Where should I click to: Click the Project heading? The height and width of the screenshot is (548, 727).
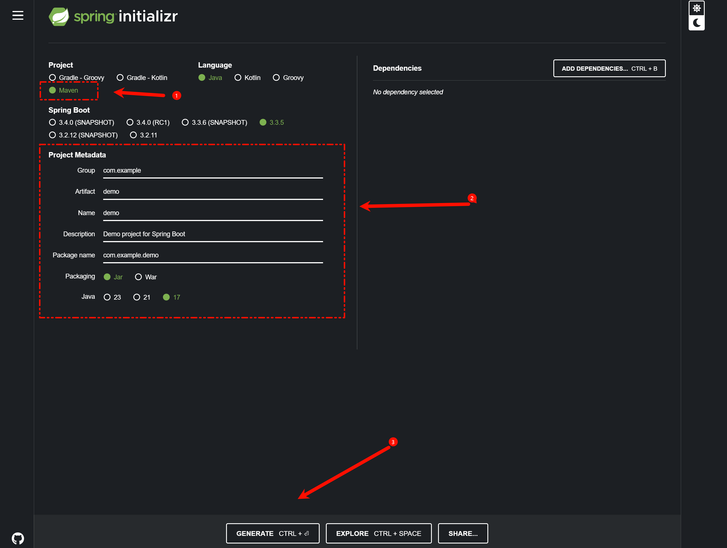click(x=61, y=65)
